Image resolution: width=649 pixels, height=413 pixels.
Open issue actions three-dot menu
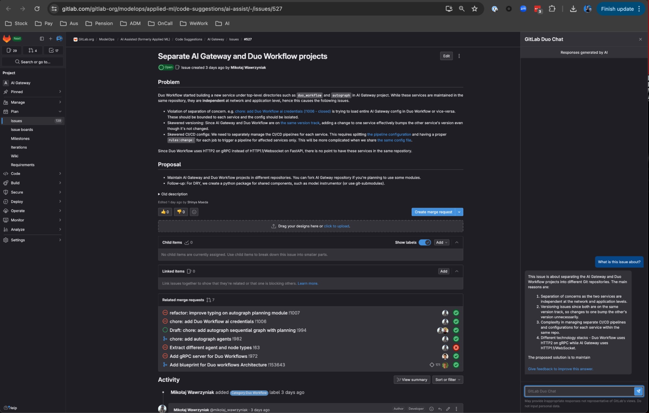[459, 56]
